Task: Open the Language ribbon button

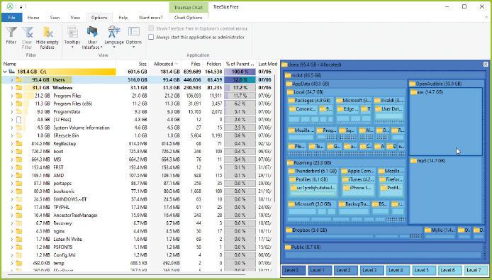Action: tap(114, 38)
